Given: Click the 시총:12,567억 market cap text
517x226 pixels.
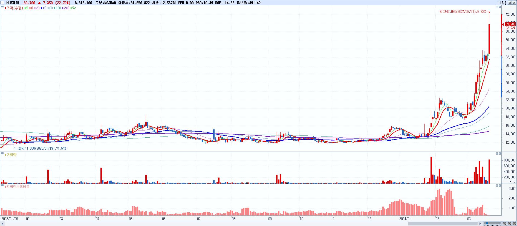Looking at the screenshot, I should point(164,3).
